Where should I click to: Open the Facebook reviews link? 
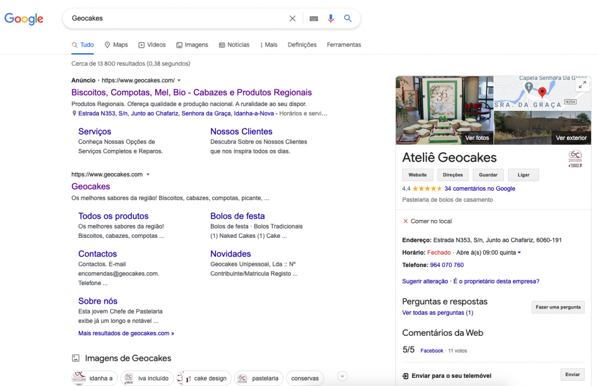tap(432, 350)
